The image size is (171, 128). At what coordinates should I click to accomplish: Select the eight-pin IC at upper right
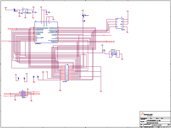119,23
